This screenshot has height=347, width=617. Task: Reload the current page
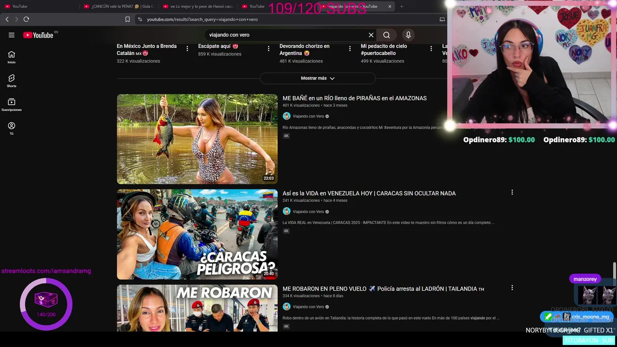26,19
